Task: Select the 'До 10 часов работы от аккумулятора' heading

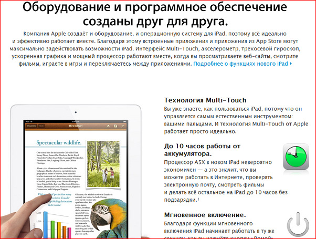Action: click(202, 150)
